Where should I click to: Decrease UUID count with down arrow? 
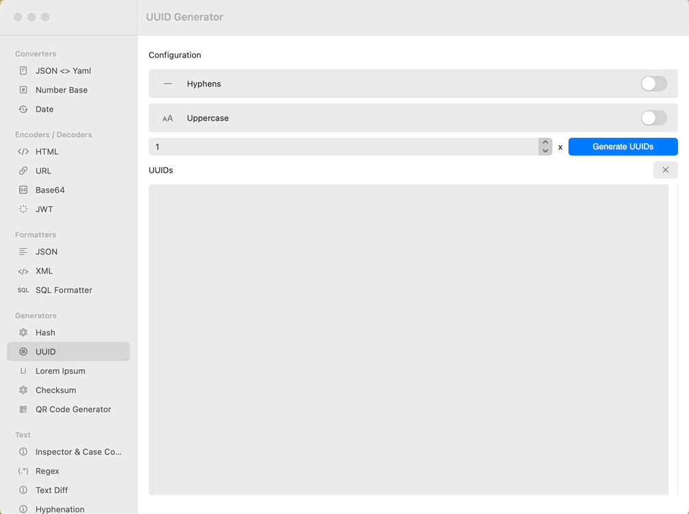pos(545,151)
